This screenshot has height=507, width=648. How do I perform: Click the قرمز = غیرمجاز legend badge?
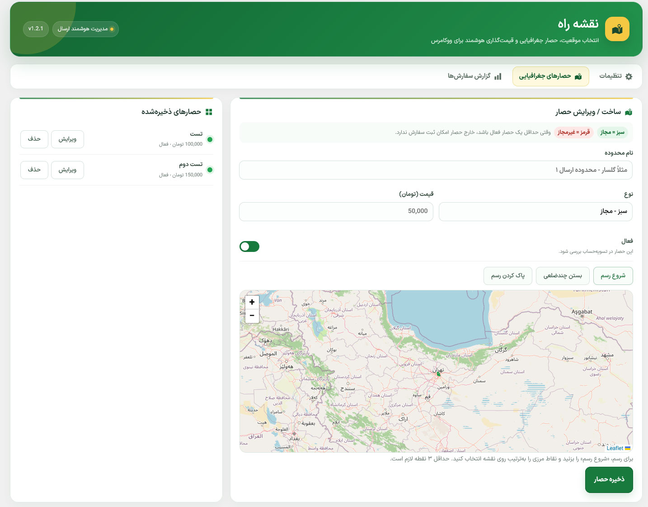574,132
